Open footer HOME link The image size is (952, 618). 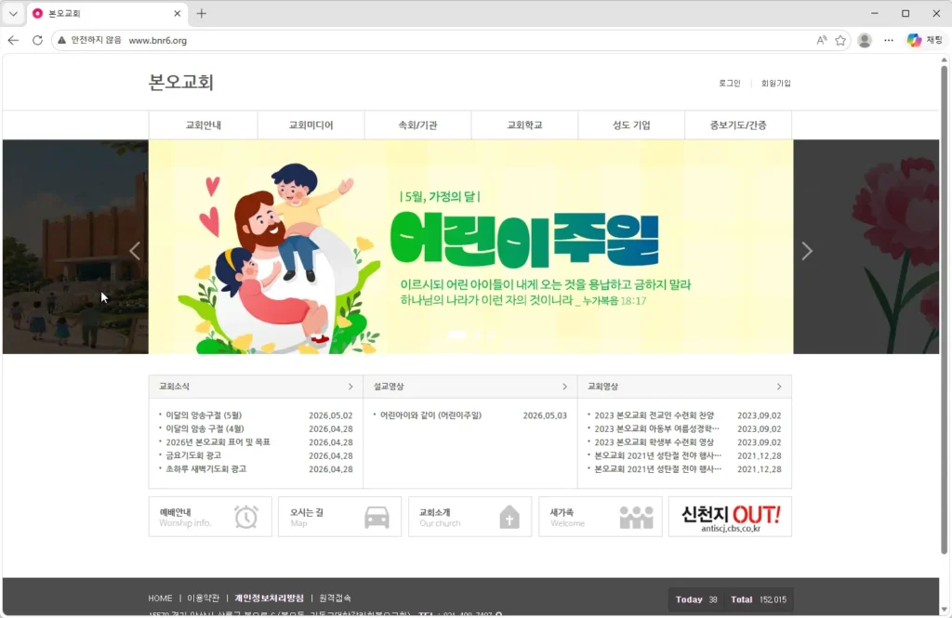click(160, 598)
